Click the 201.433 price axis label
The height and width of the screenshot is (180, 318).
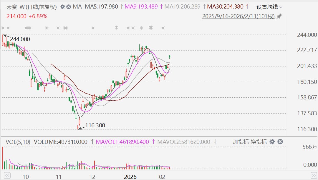pyautogui.click(x=307, y=66)
